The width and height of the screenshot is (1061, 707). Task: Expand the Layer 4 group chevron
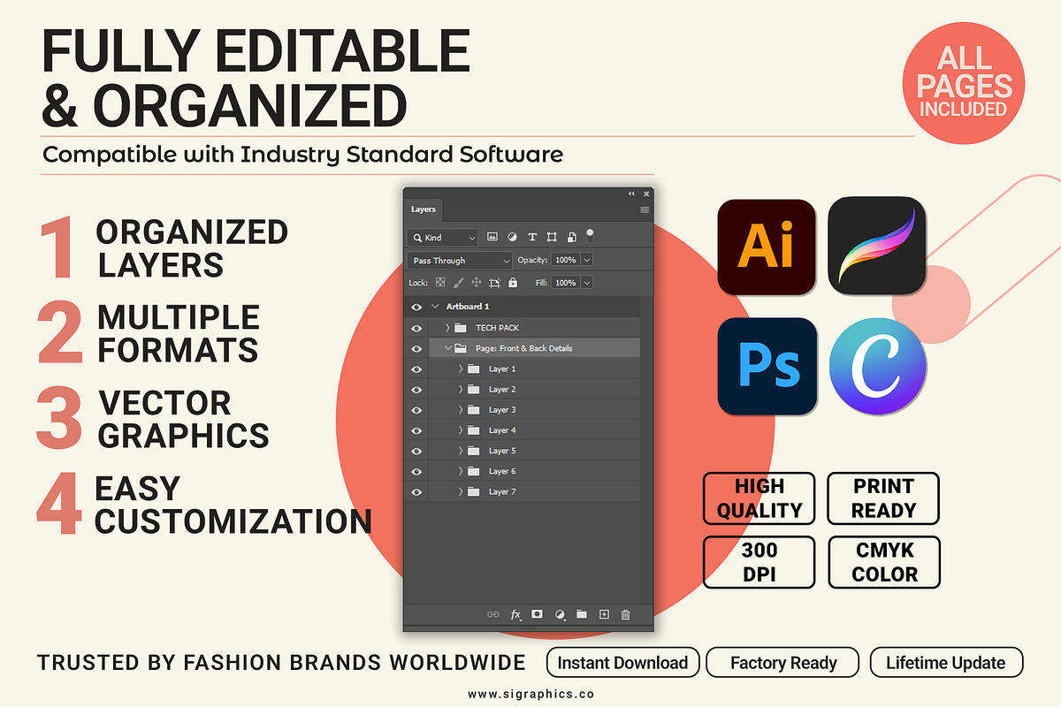pyautogui.click(x=461, y=430)
